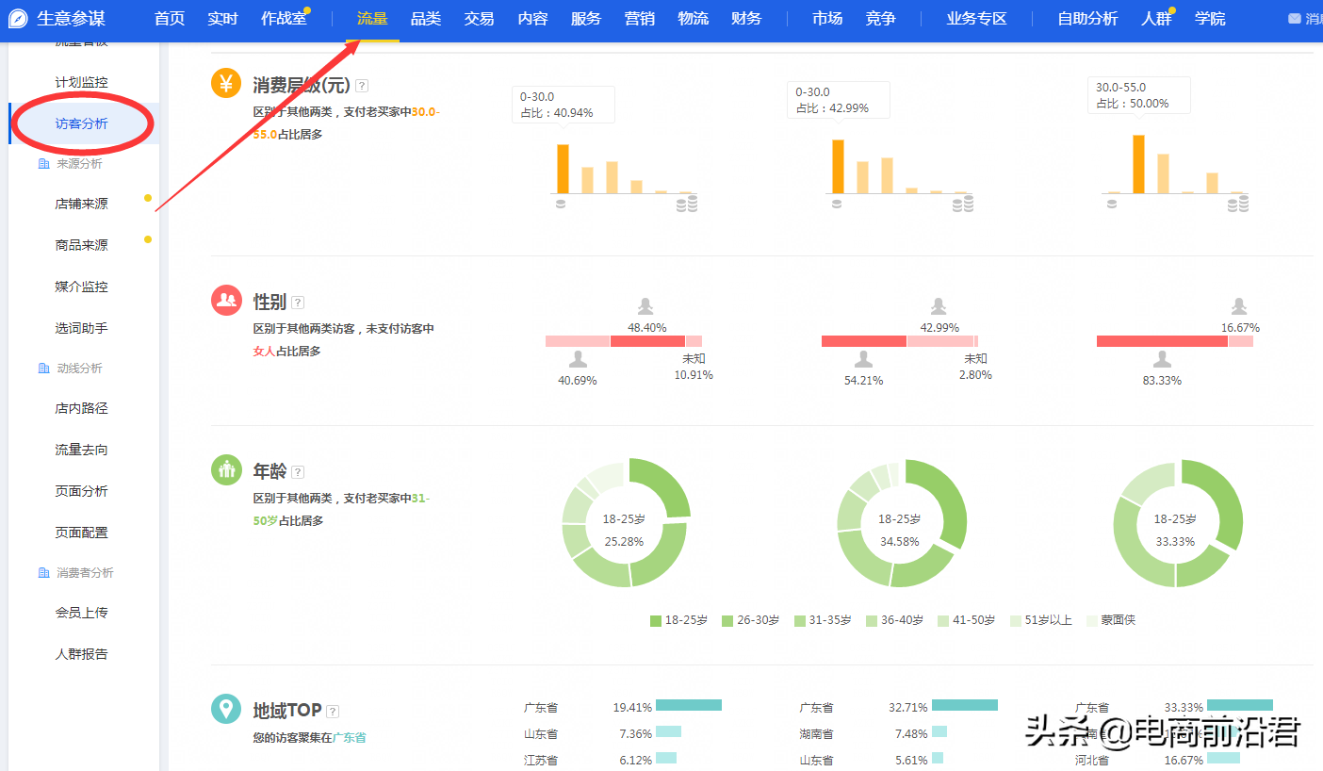The width and height of the screenshot is (1323, 771).
Task: Toggle the 51岁以上 legend item
Action: (x=1041, y=620)
